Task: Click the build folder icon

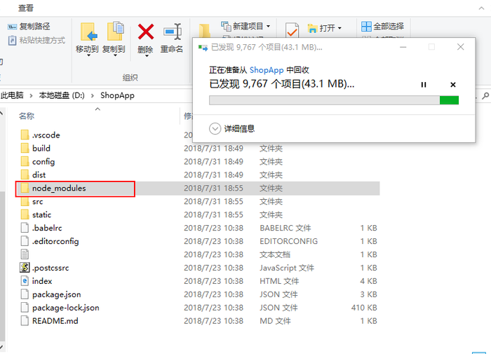Action: coord(25,148)
